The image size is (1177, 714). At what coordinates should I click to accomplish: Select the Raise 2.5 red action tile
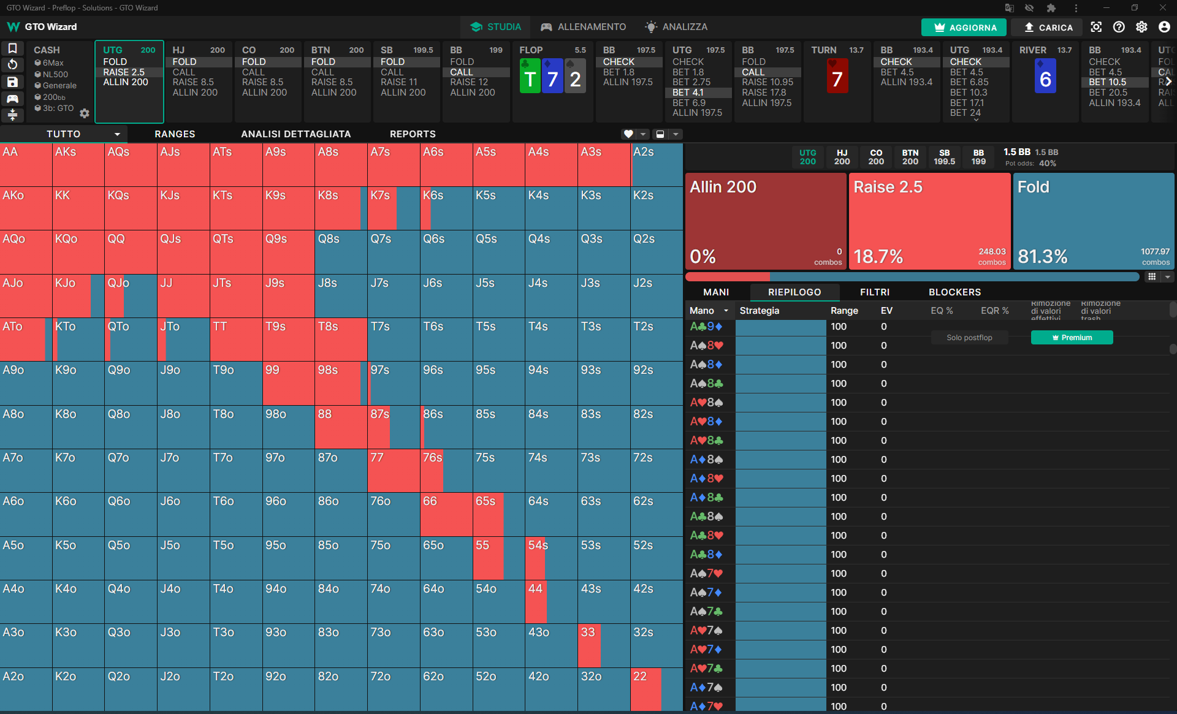pos(929,221)
